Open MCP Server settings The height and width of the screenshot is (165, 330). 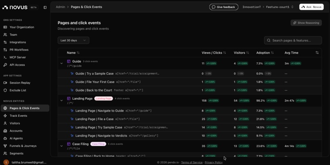click(18, 57)
